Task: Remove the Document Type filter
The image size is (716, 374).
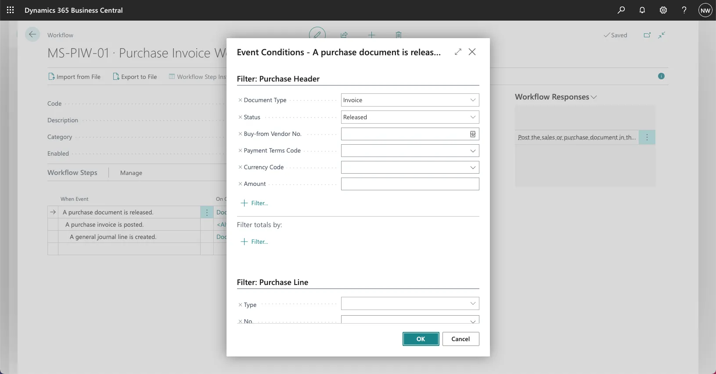Action: 240,100
